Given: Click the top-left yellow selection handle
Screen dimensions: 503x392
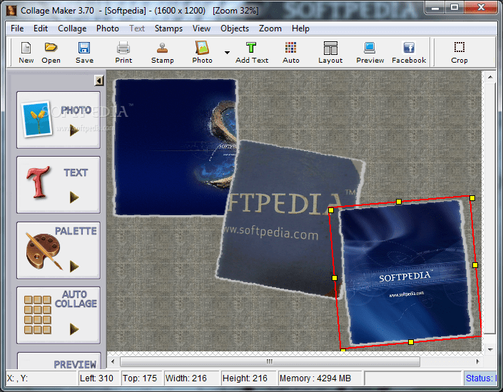Looking at the screenshot, I should point(331,210).
